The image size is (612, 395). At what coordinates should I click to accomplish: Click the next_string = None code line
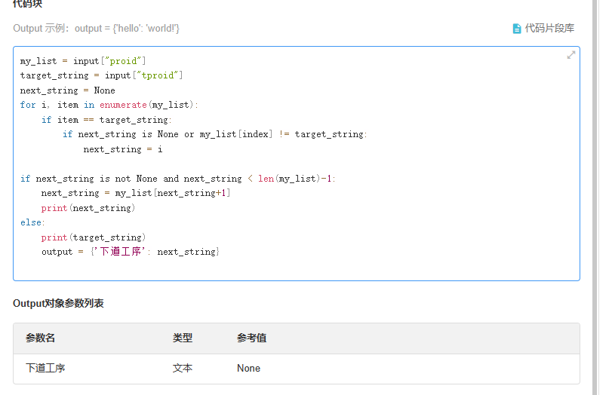68,90
